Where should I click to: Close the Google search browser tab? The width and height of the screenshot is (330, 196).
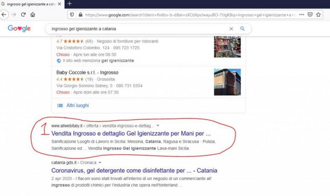(59, 4)
